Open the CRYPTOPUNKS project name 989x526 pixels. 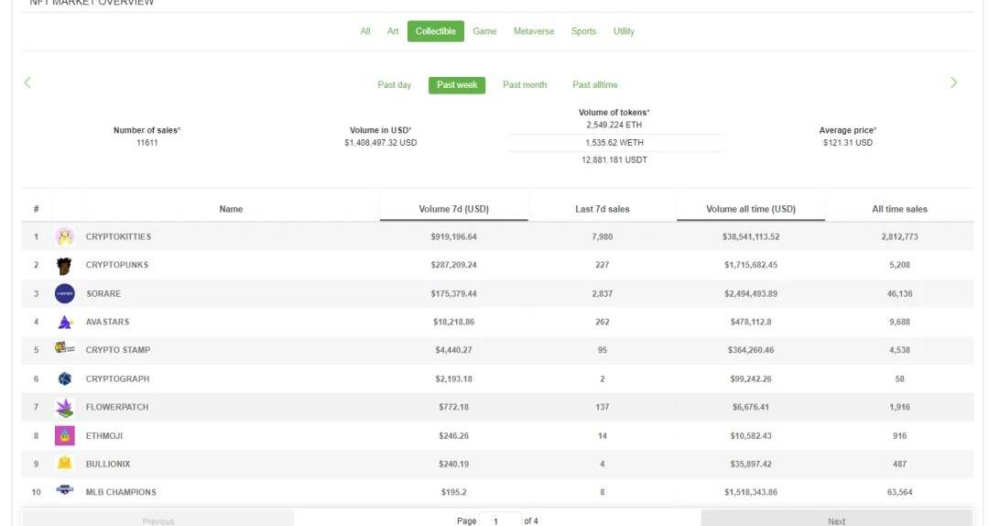pyautogui.click(x=117, y=265)
